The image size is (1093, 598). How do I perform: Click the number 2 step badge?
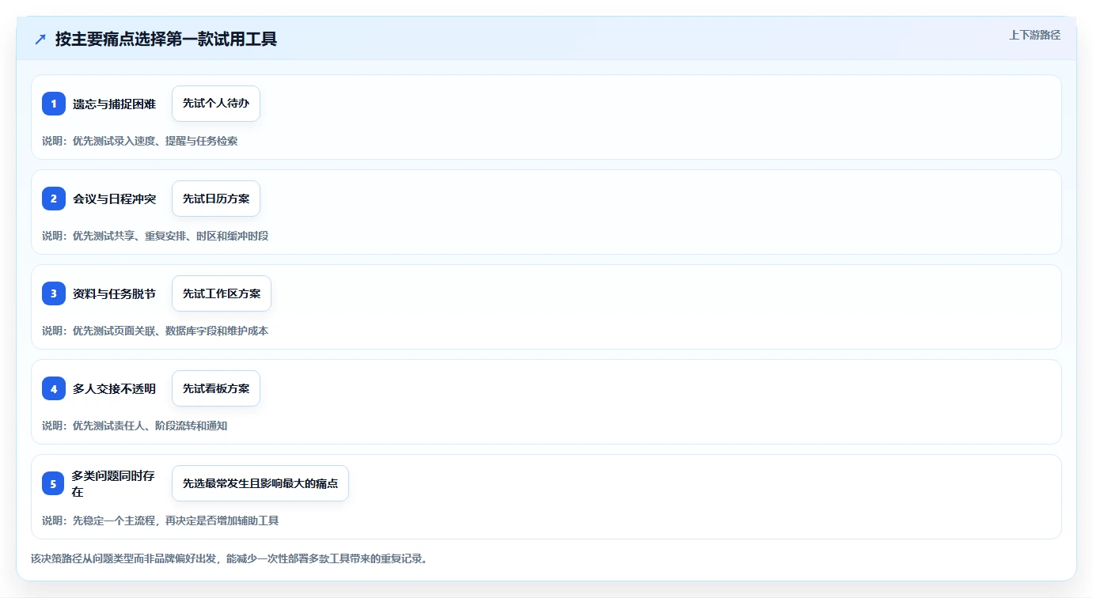[x=54, y=199]
